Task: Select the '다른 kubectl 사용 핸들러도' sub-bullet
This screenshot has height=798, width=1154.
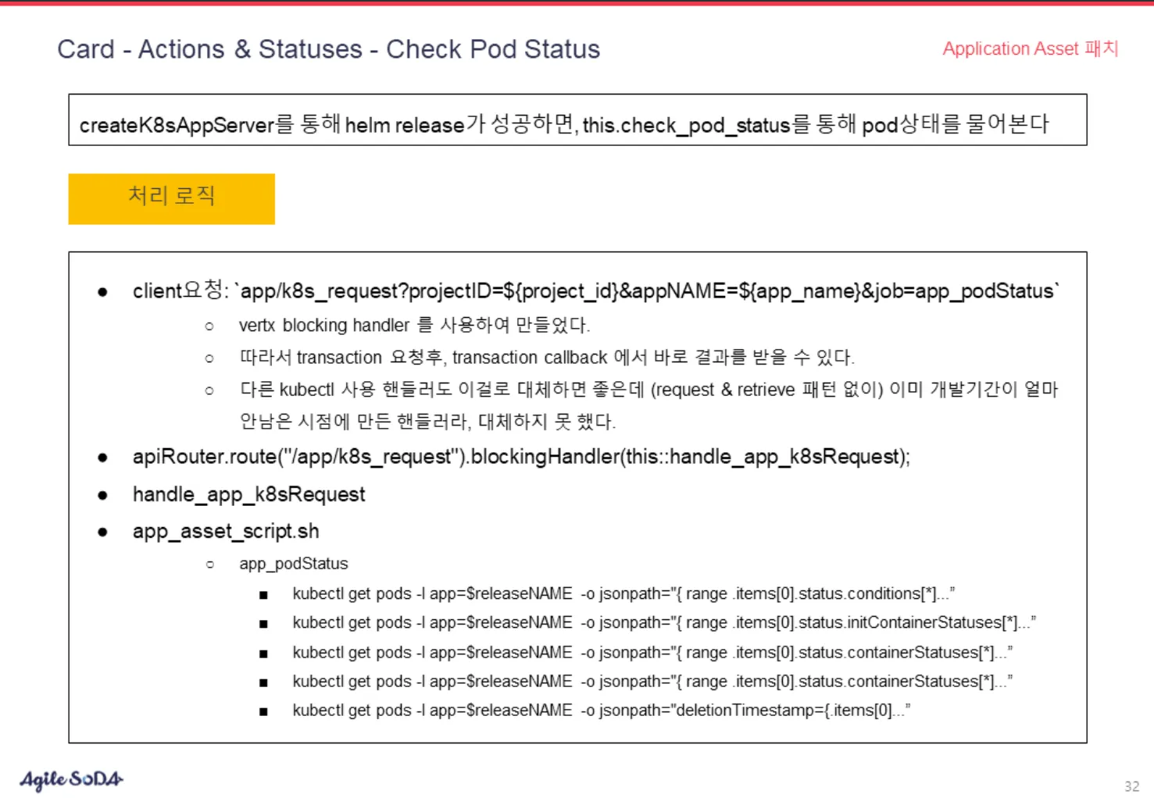Action: pos(648,390)
